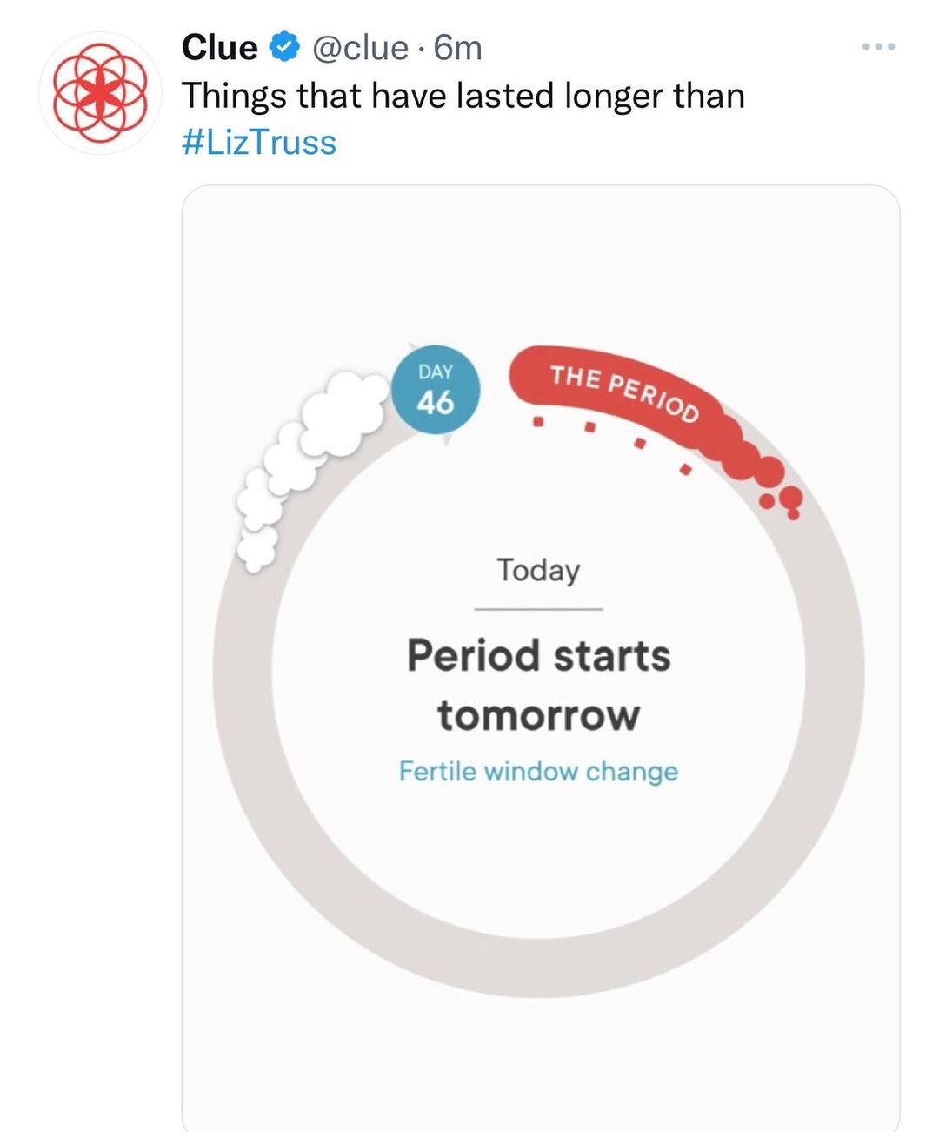
Task: Click the divider line below Today
Action: pos(538,609)
